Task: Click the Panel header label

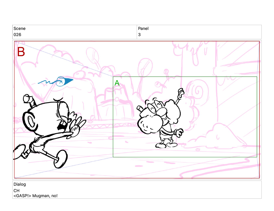Action: [143, 29]
